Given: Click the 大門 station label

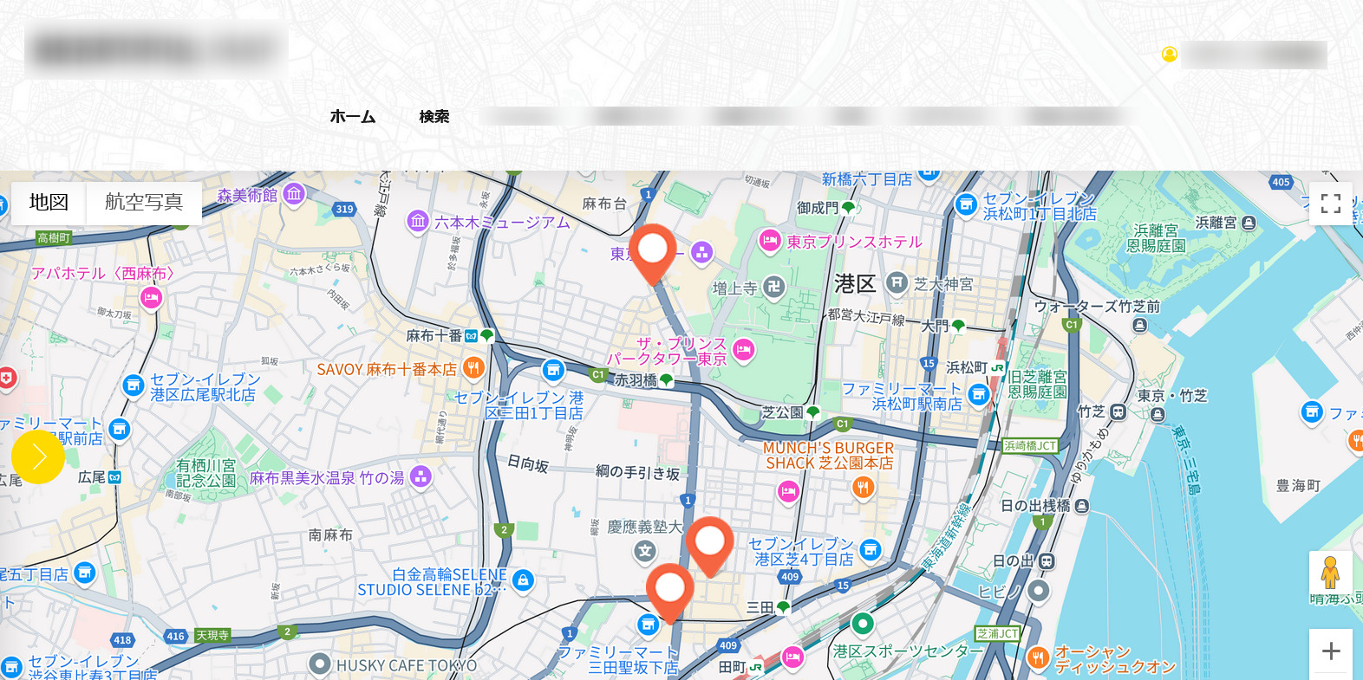Looking at the screenshot, I should [x=935, y=326].
